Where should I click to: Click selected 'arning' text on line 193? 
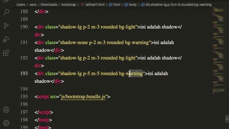point(136,73)
